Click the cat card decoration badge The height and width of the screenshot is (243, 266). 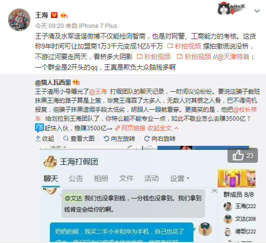click(x=231, y=8)
